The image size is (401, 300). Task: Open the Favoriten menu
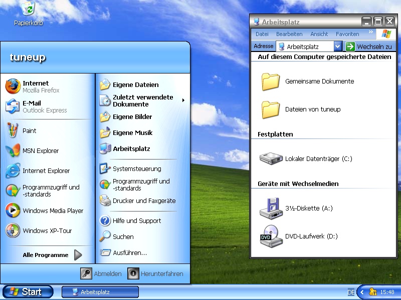347,34
